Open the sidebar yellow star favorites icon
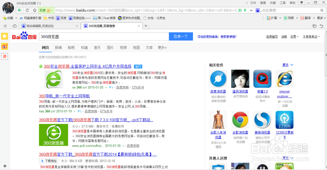Viewport: 327px width, 170px height. (5, 36)
